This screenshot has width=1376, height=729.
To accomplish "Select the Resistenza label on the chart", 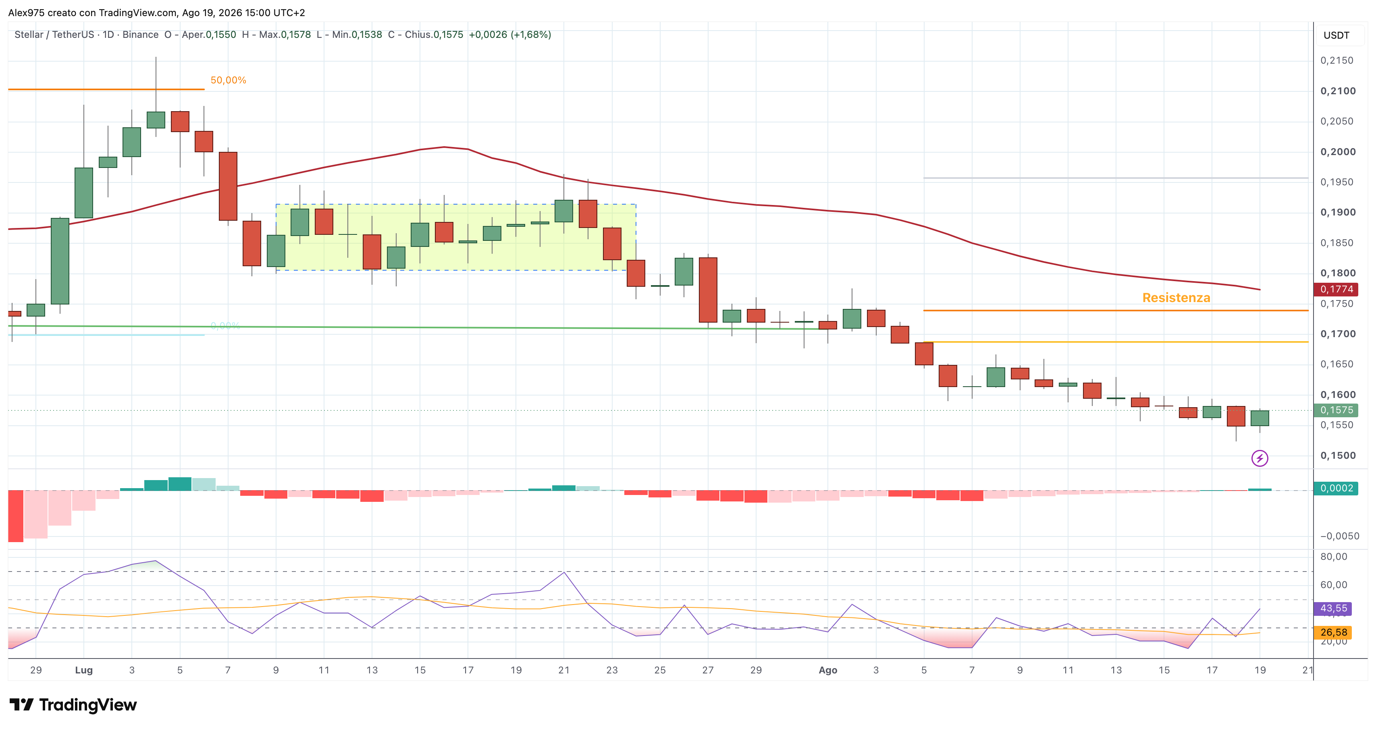I will coord(1176,297).
